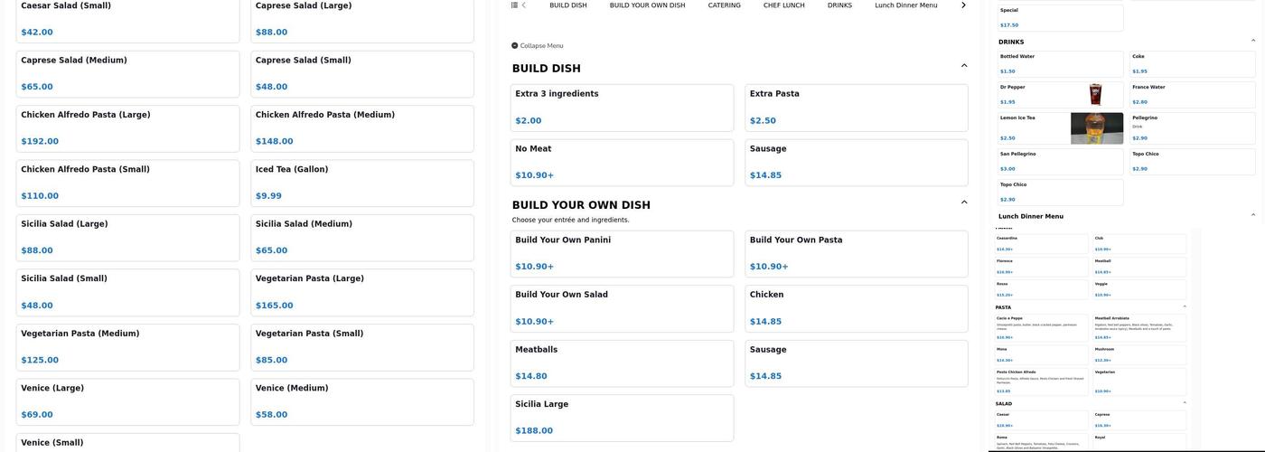1265x452 pixels.
Task: Collapse the DRINKS section chevron
Action: click(1252, 41)
